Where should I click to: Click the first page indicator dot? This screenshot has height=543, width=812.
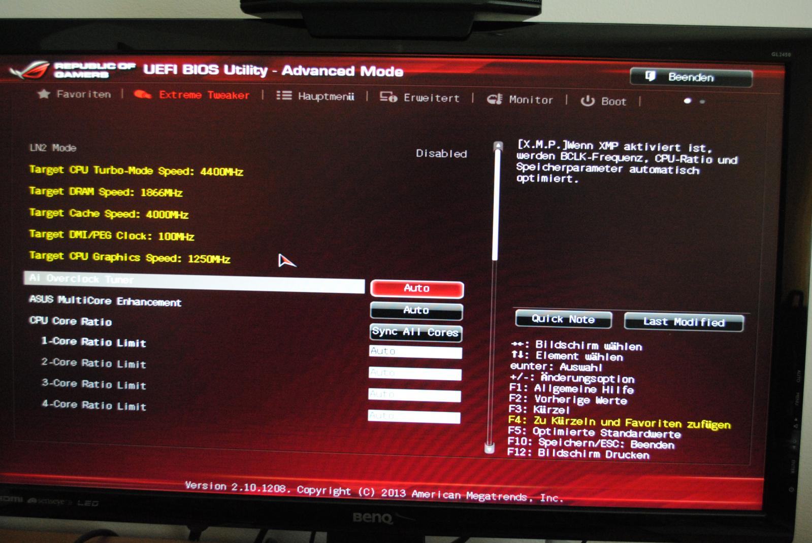[x=688, y=100]
